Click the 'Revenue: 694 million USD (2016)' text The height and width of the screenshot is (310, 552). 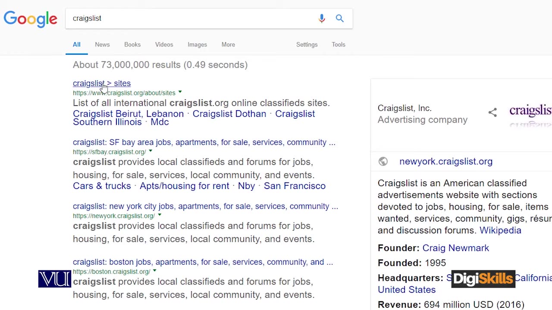point(451,304)
